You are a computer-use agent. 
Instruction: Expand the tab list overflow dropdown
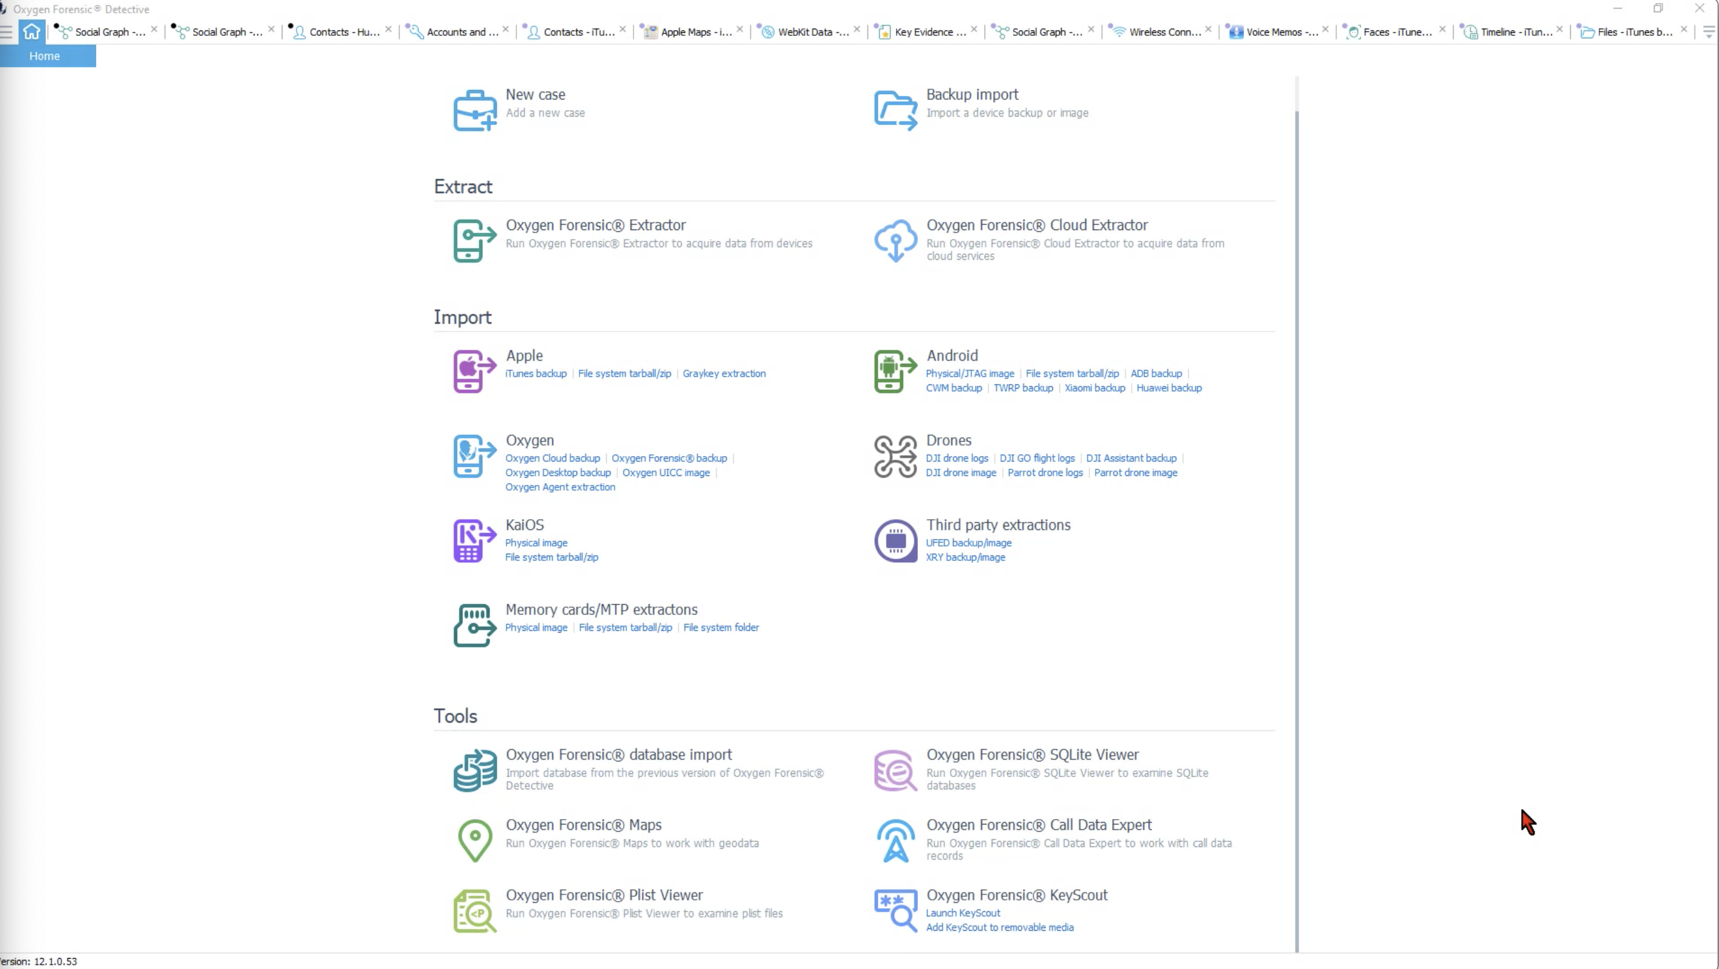click(x=1708, y=32)
